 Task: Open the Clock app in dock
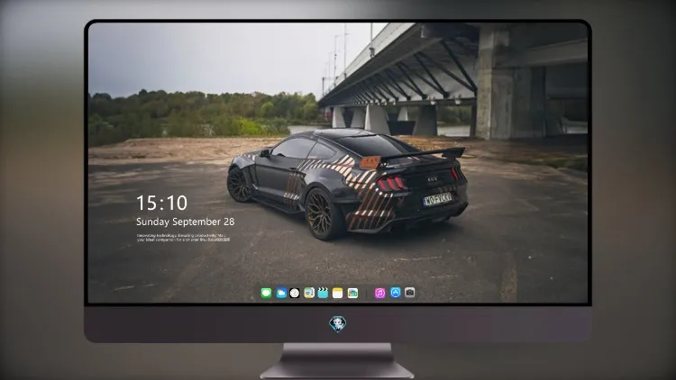pyautogui.click(x=295, y=293)
